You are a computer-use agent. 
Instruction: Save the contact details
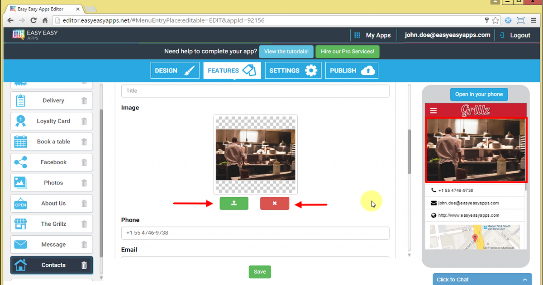(x=260, y=271)
